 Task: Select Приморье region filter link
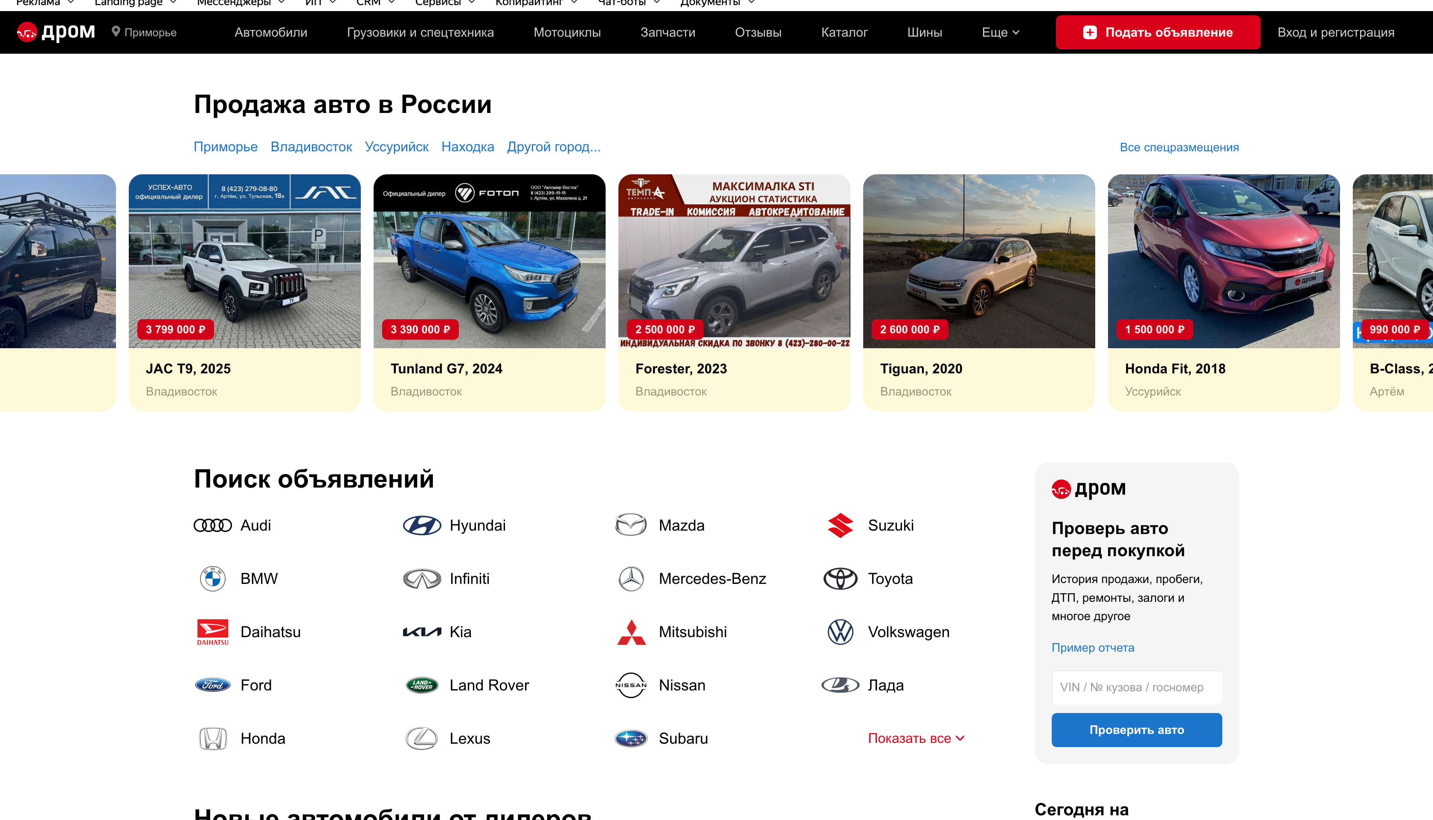(x=226, y=147)
